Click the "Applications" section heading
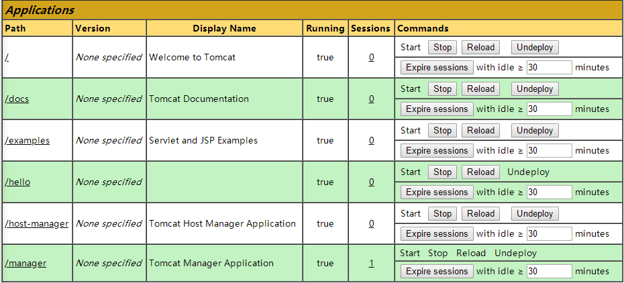Viewport: 624px width, 283px height. coord(40,10)
